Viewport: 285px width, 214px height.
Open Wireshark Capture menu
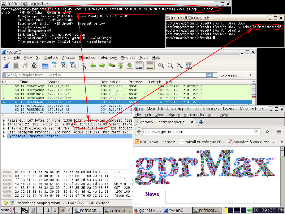[x=51, y=58]
